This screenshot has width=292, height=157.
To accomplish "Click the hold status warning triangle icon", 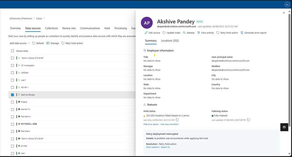I will [144, 116].
